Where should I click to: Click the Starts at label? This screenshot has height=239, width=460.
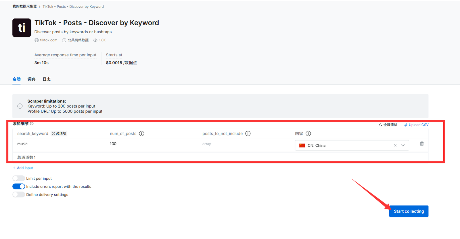114,55
